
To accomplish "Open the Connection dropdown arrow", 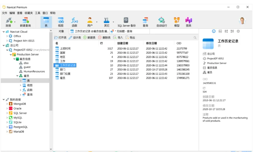I will (x=15, y=22).
